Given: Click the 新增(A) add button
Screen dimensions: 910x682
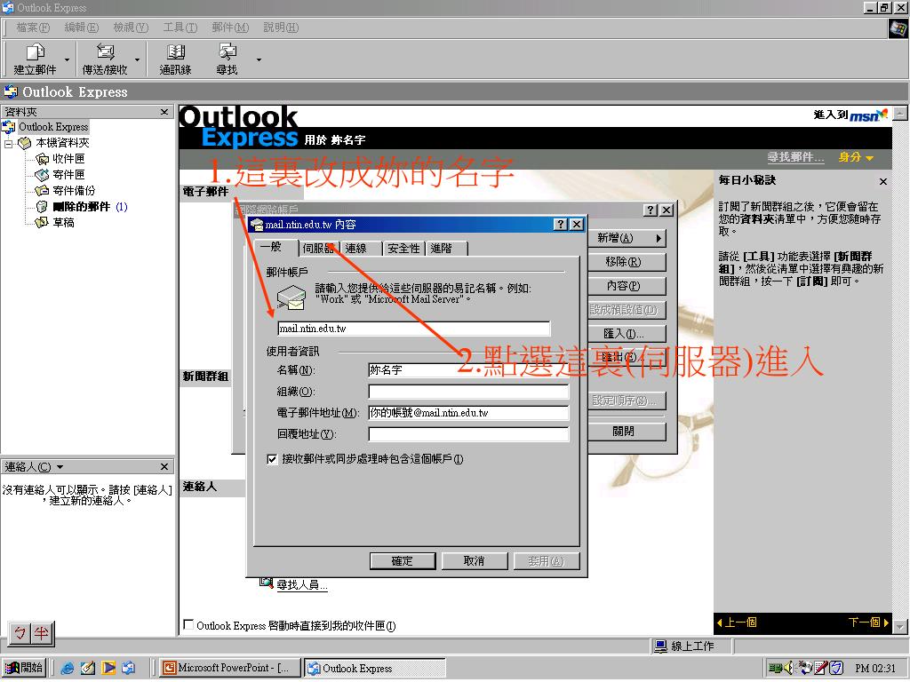Looking at the screenshot, I should click(627, 238).
